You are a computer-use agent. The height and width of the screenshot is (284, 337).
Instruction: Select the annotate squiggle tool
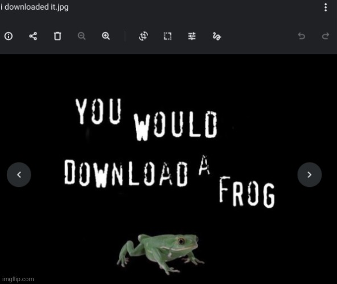(217, 36)
